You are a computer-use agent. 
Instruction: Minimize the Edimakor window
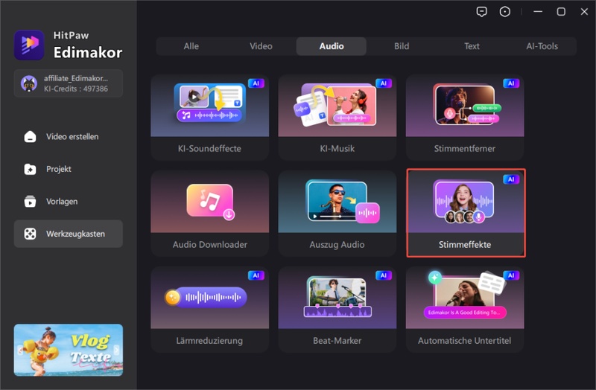tap(538, 12)
